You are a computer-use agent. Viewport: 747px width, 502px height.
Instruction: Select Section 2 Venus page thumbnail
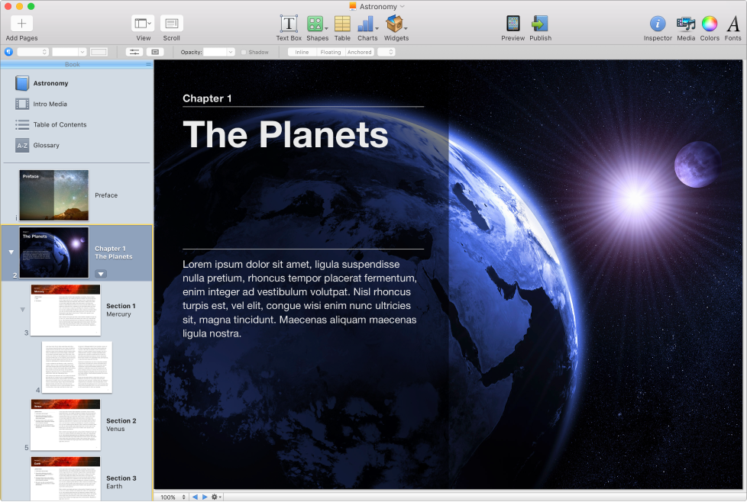point(66,424)
